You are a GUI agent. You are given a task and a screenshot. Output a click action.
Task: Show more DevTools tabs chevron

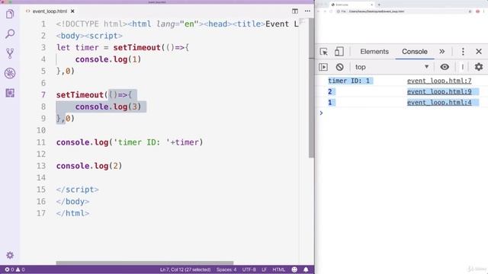pyautogui.click(x=442, y=52)
